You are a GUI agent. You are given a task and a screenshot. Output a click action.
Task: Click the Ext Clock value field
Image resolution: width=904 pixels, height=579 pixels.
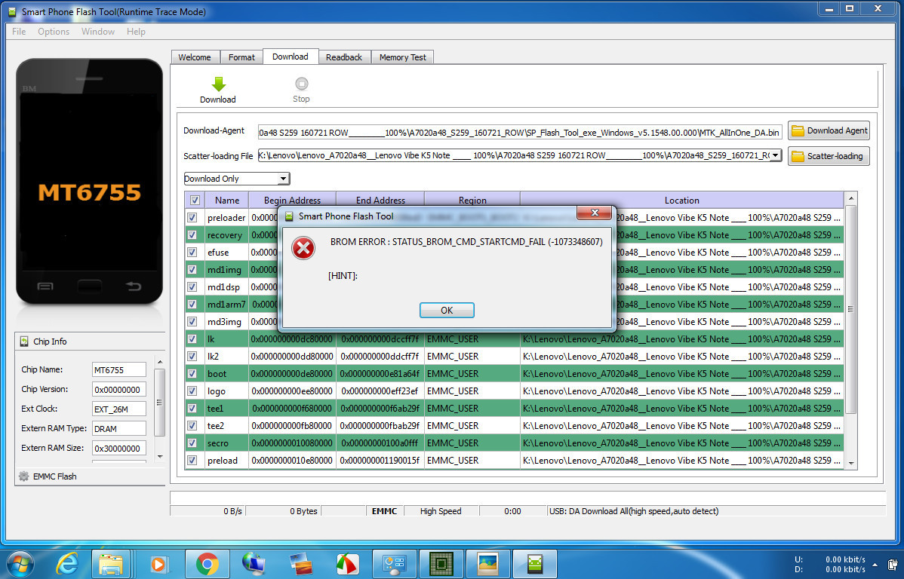pyautogui.click(x=119, y=409)
